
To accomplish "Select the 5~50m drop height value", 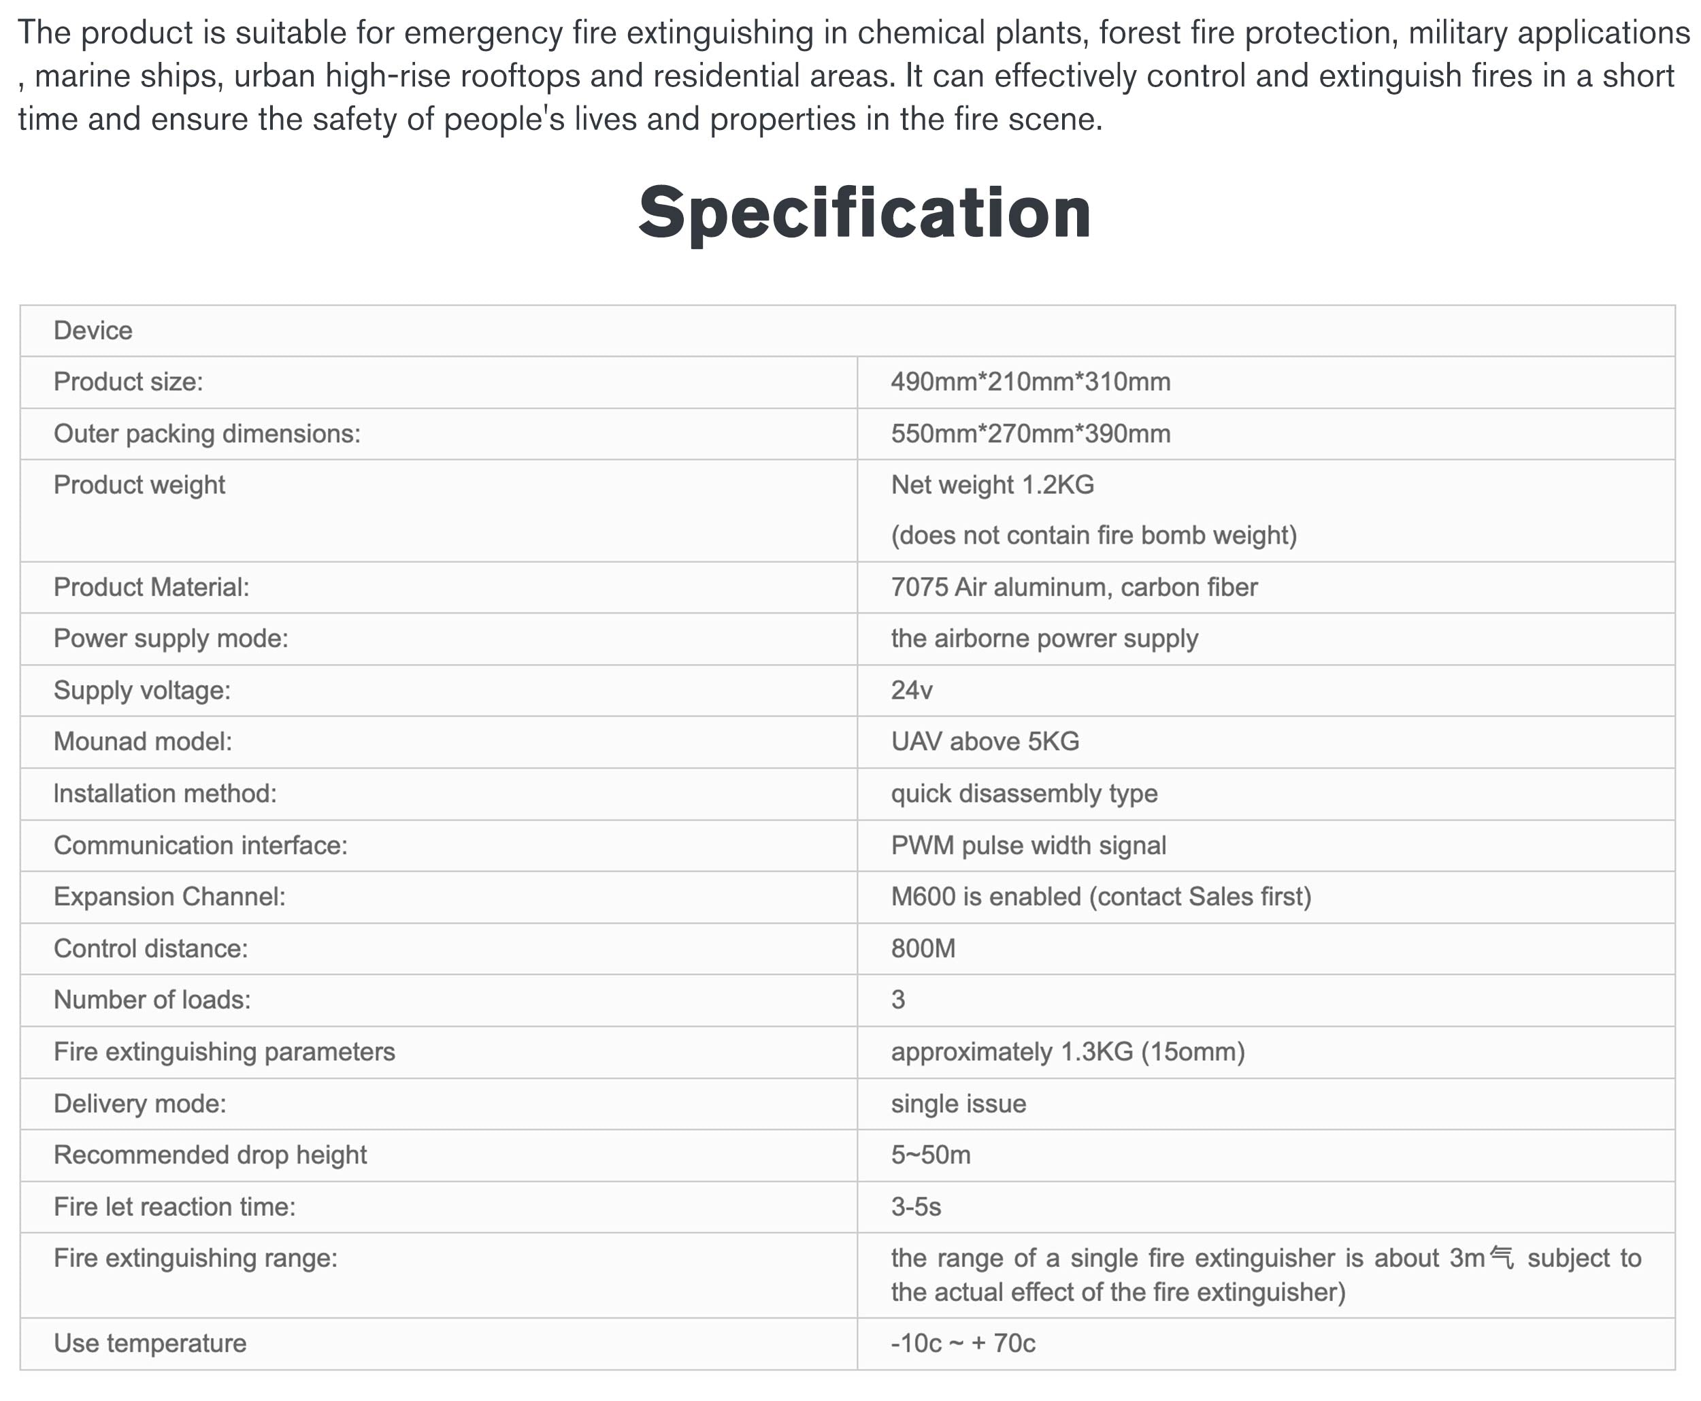I will click(x=930, y=1155).
